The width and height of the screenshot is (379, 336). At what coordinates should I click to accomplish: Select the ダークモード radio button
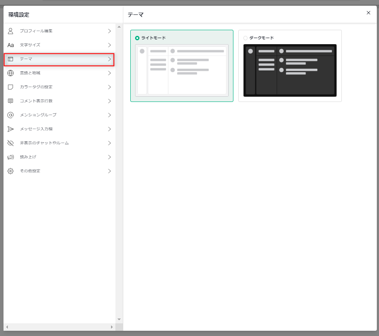click(x=245, y=38)
